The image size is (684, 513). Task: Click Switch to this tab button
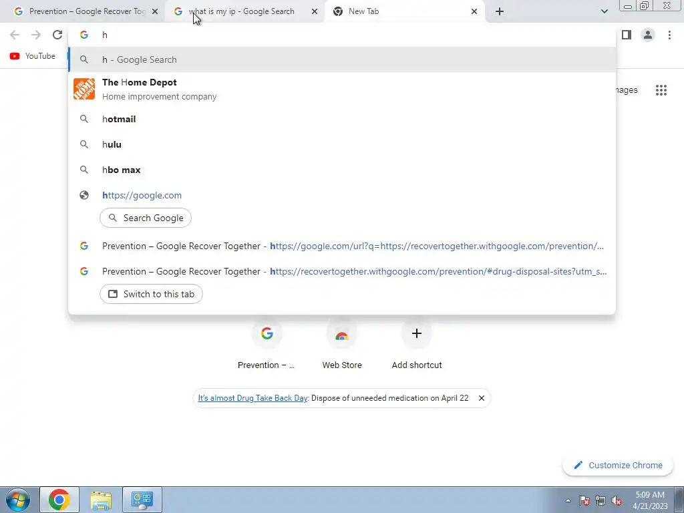pos(151,294)
